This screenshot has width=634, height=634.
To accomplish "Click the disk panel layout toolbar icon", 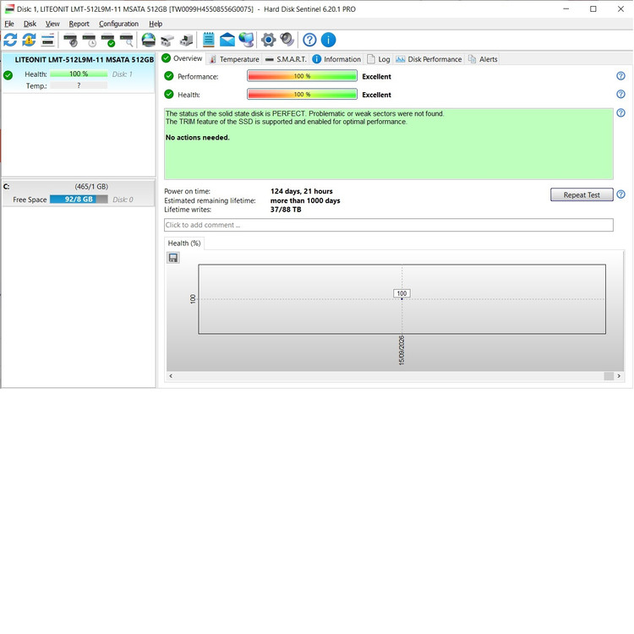I will (x=47, y=40).
